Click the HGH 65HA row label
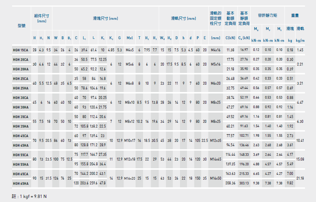316x202 pixels. (21, 183)
